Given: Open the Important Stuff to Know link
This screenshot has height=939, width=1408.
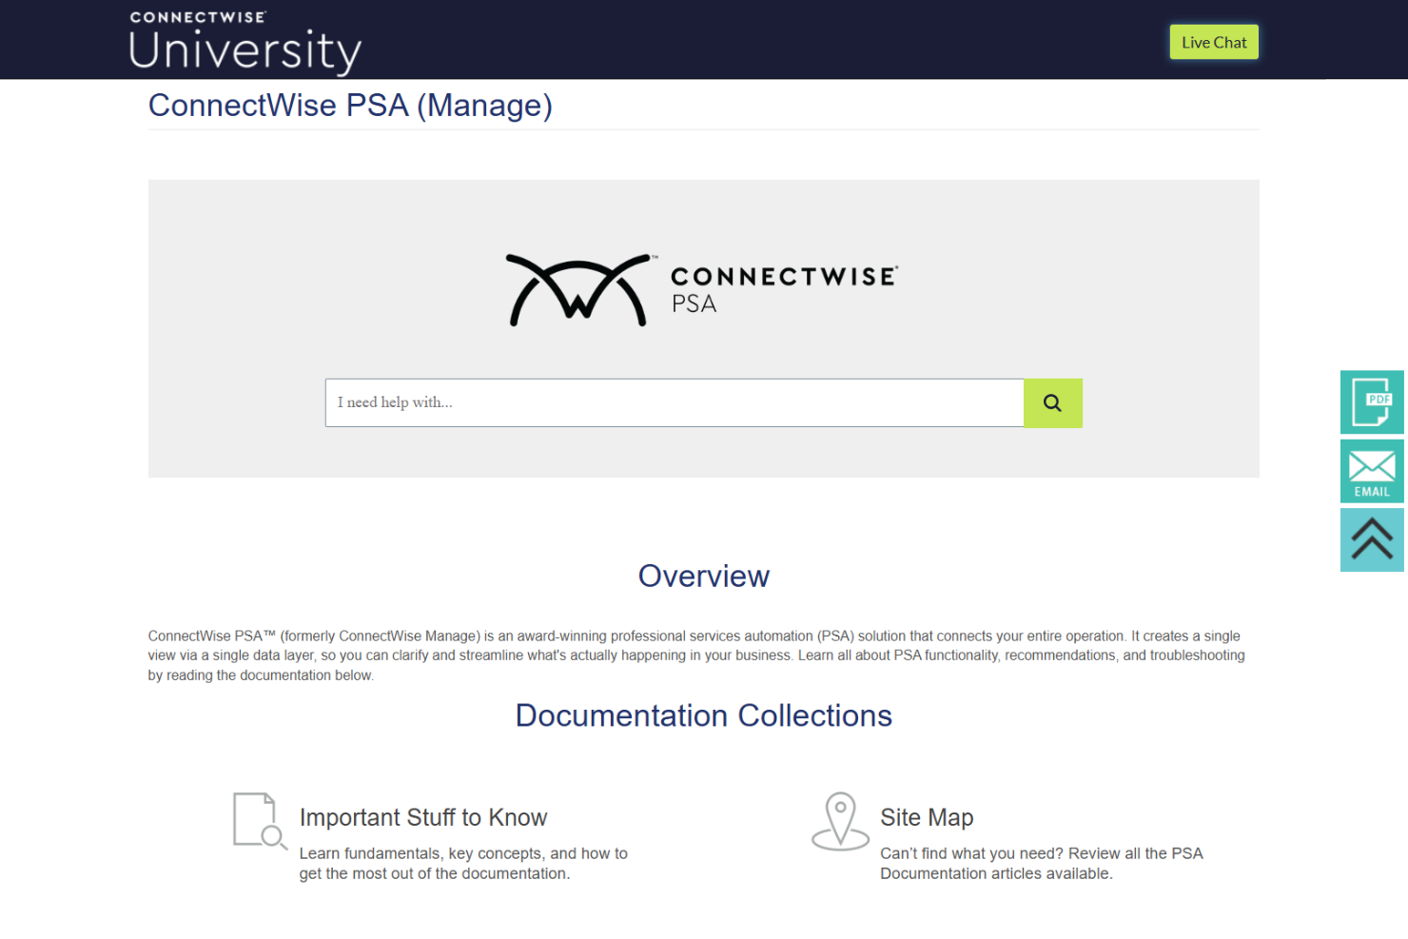Looking at the screenshot, I should coord(423,817).
